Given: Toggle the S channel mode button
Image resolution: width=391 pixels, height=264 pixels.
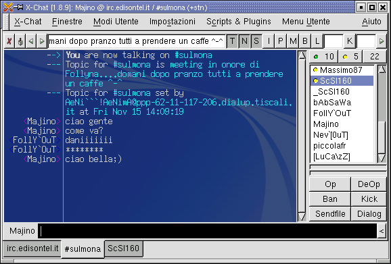Looking at the screenshot, I should click(x=256, y=41).
